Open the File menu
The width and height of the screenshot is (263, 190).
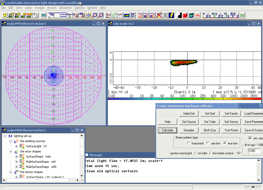click(x=3, y=8)
